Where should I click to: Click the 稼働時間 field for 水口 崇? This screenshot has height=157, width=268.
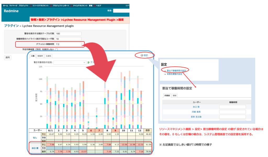[x=232, y=107]
